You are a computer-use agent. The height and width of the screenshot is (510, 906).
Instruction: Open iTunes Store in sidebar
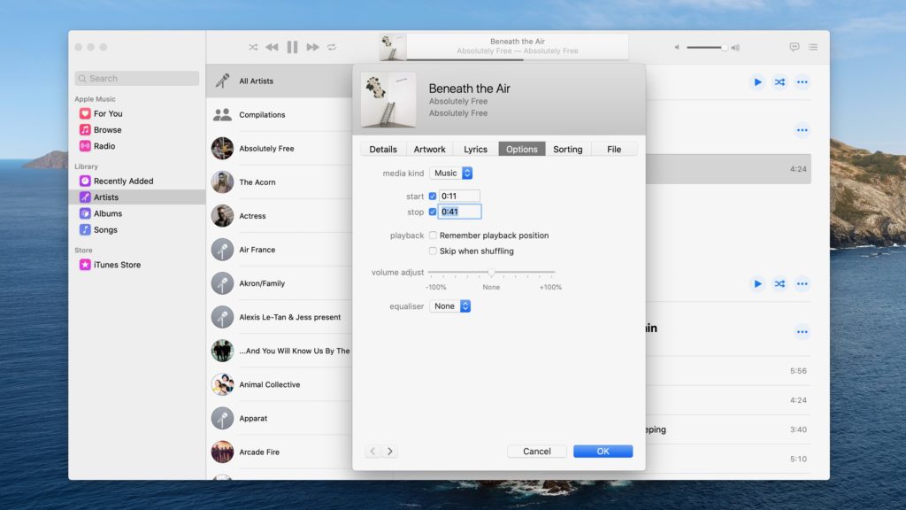click(x=117, y=265)
